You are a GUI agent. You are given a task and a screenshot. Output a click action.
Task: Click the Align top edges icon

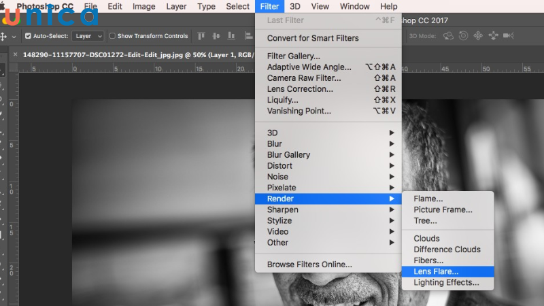coord(201,36)
